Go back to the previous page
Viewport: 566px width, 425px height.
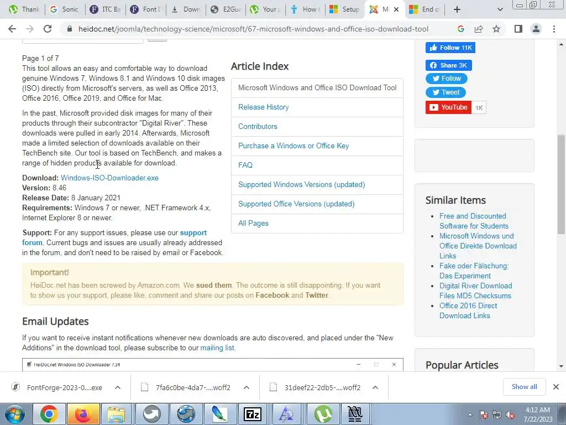click(x=12, y=29)
